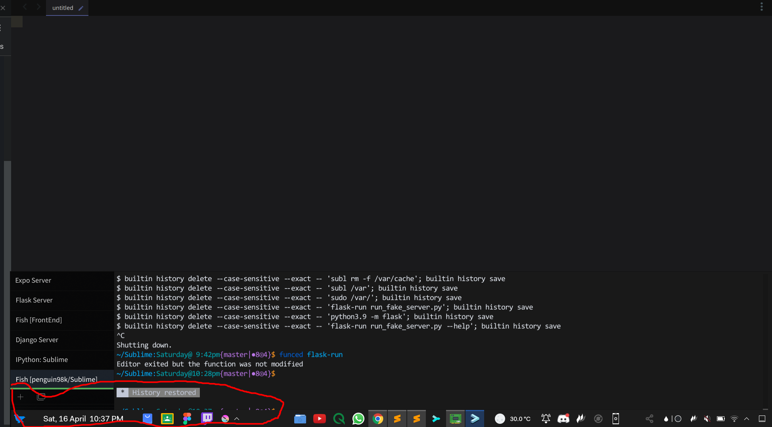Open Discord in the system tray
Screen dimensions: 772x427
coord(563,418)
